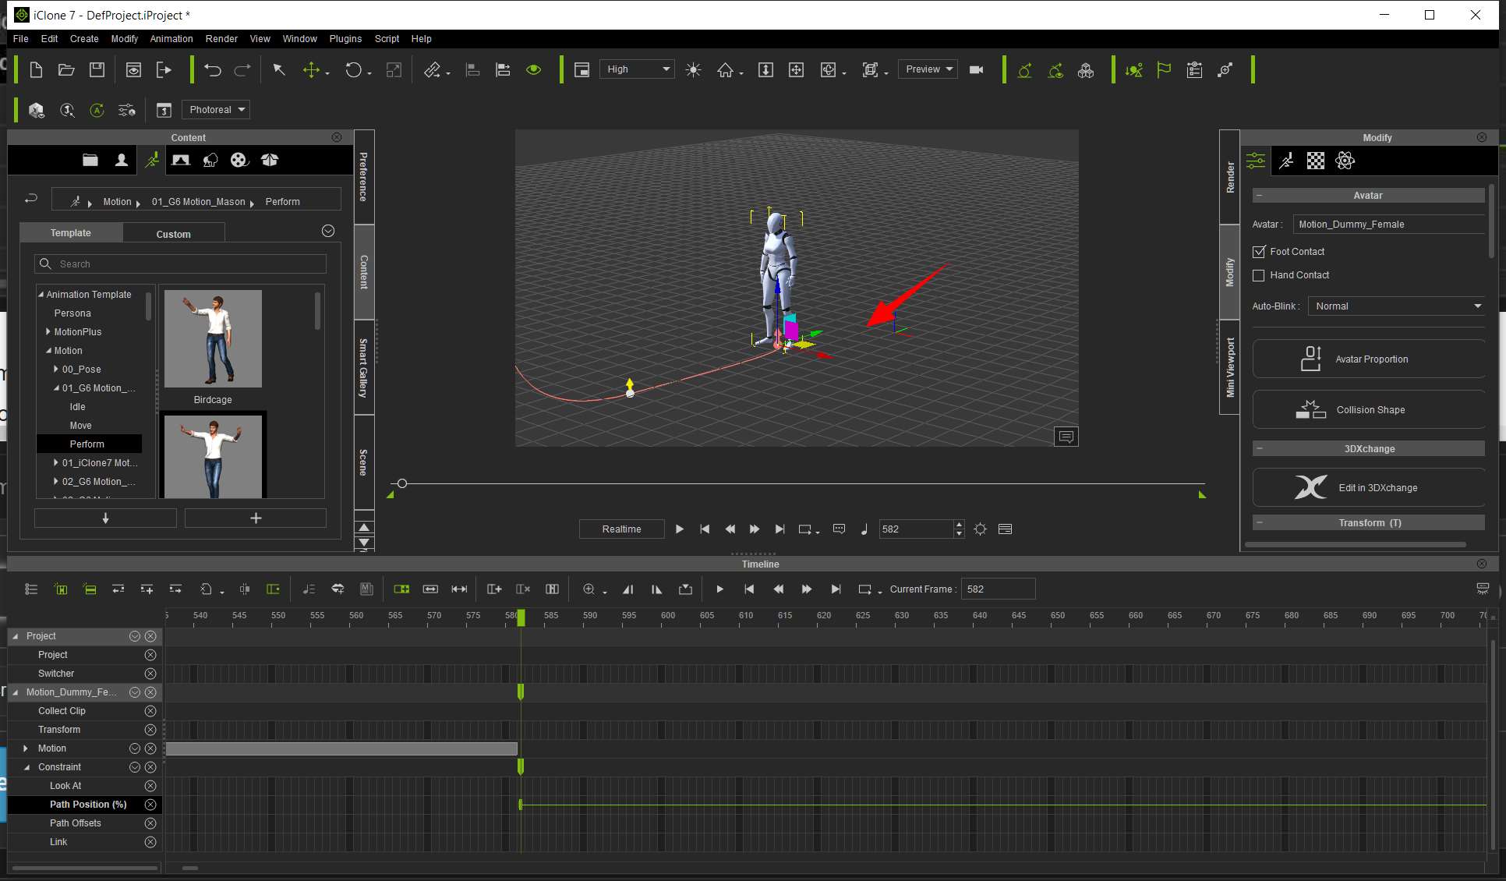This screenshot has height=881, width=1506.
Task: Open the Auto-Blink Normal dropdown
Action: [x=1397, y=306]
